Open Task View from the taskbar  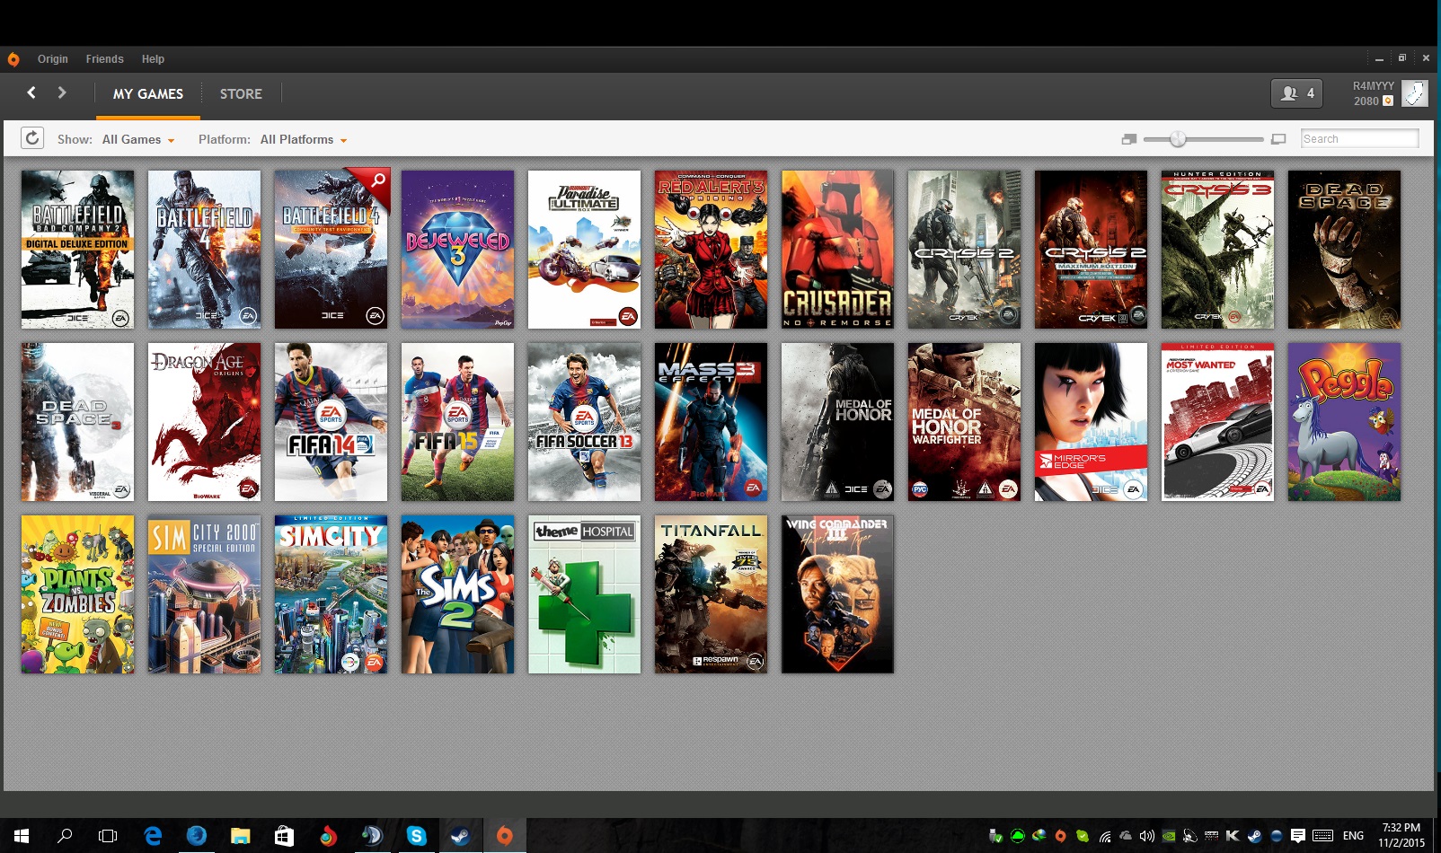[108, 836]
